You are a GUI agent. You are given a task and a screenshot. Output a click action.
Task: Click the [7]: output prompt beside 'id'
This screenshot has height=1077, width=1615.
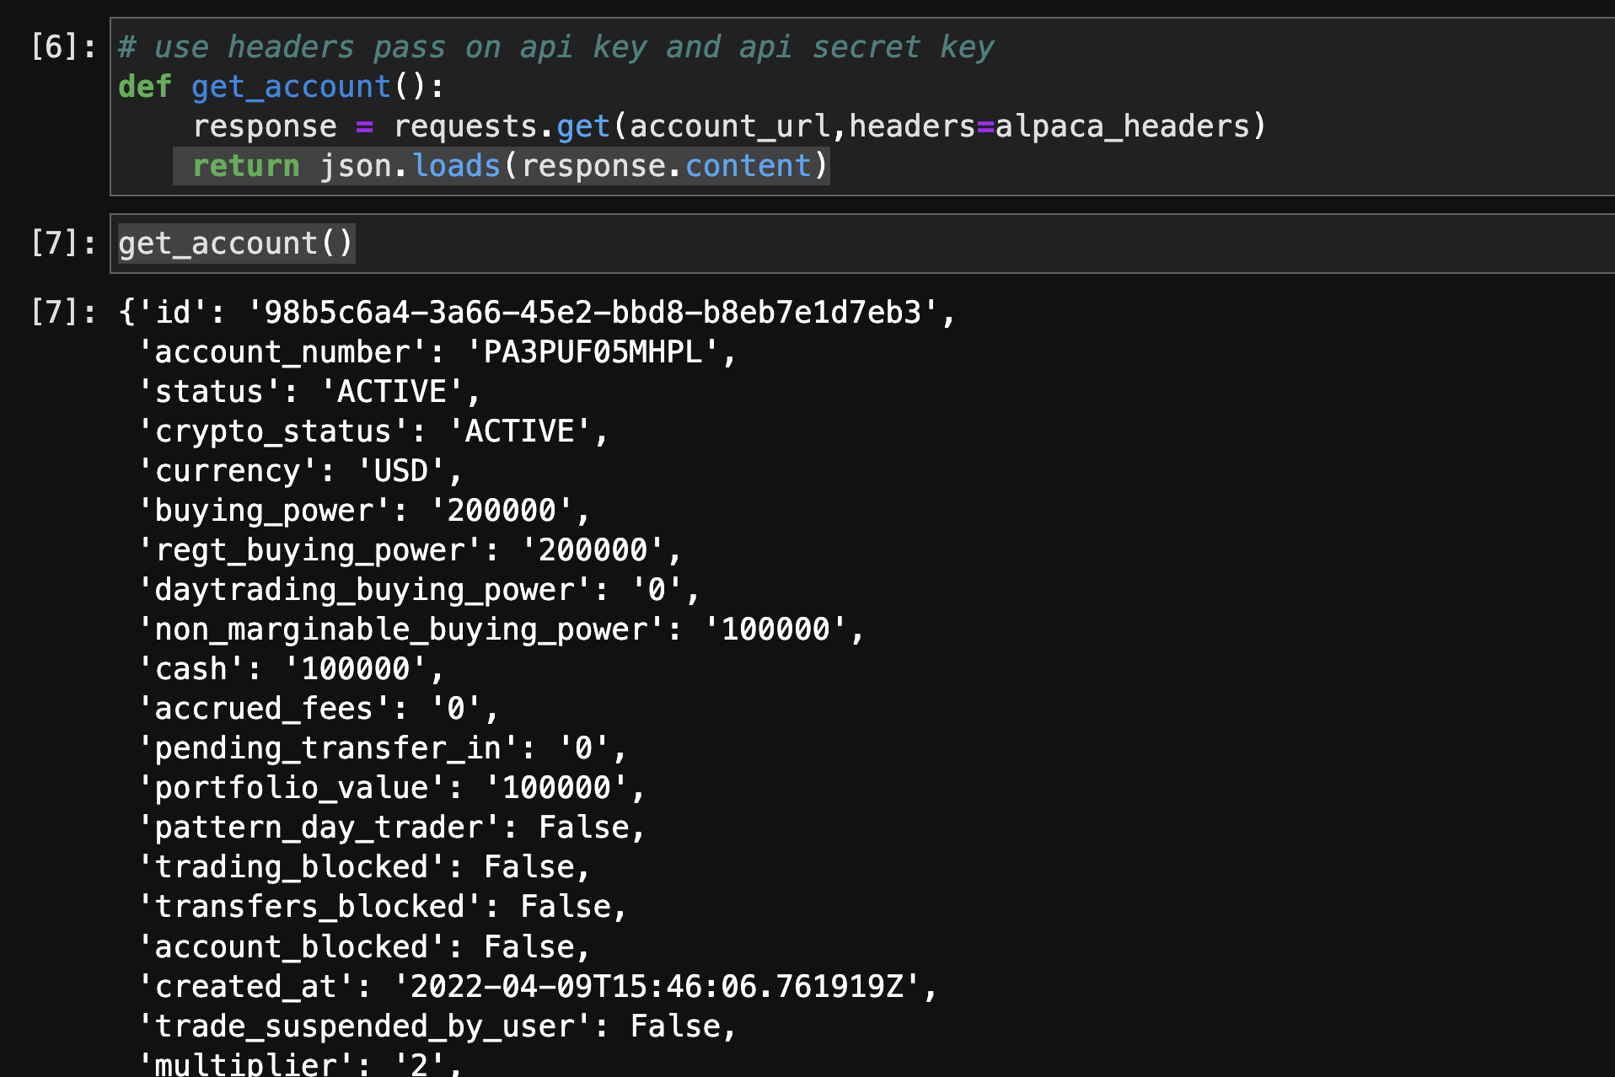[63, 313]
